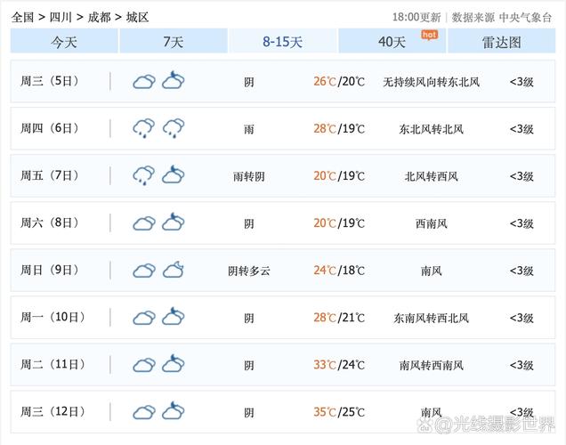Select the 周三（5日） date label
Viewport: 566px width, 445px height.
coord(50,81)
